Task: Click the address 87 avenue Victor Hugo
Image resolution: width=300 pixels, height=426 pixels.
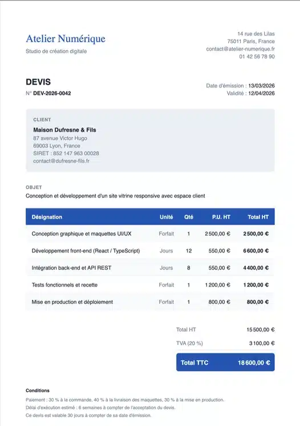Action: point(60,138)
